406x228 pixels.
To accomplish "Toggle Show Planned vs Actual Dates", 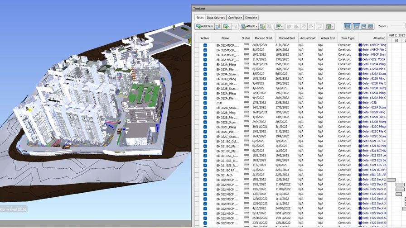I will tap(371, 26).
